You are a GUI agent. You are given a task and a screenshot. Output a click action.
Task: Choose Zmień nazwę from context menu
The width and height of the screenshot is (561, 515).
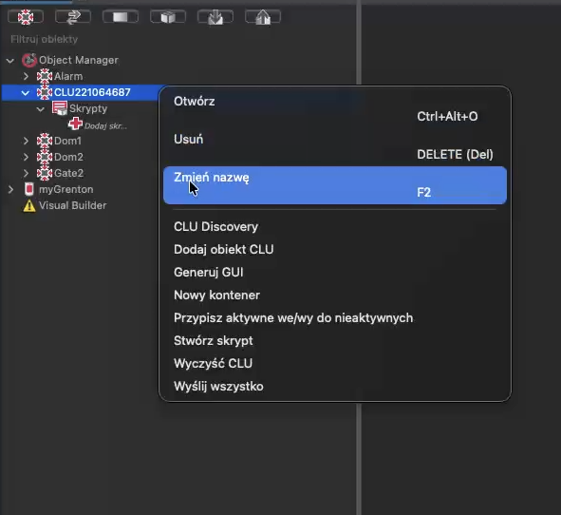click(x=335, y=185)
